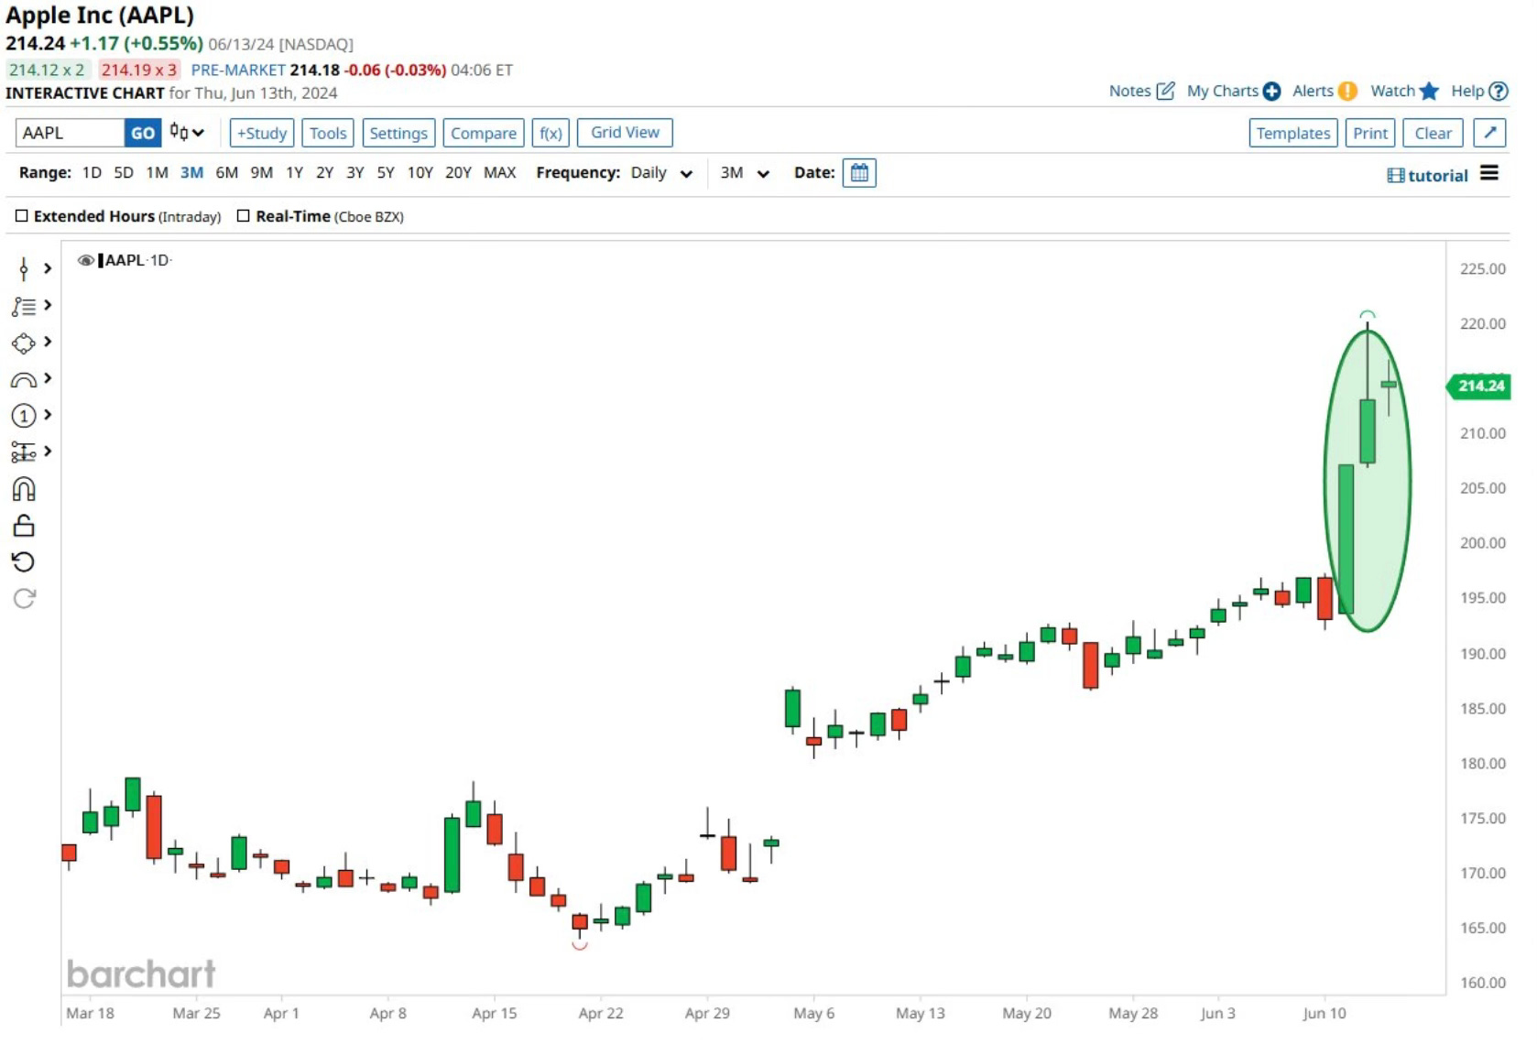The width and height of the screenshot is (1537, 1044).
Task: Click the green 214.12 x 2 bid quote
Action: pyautogui.click(x=47, y=70)
